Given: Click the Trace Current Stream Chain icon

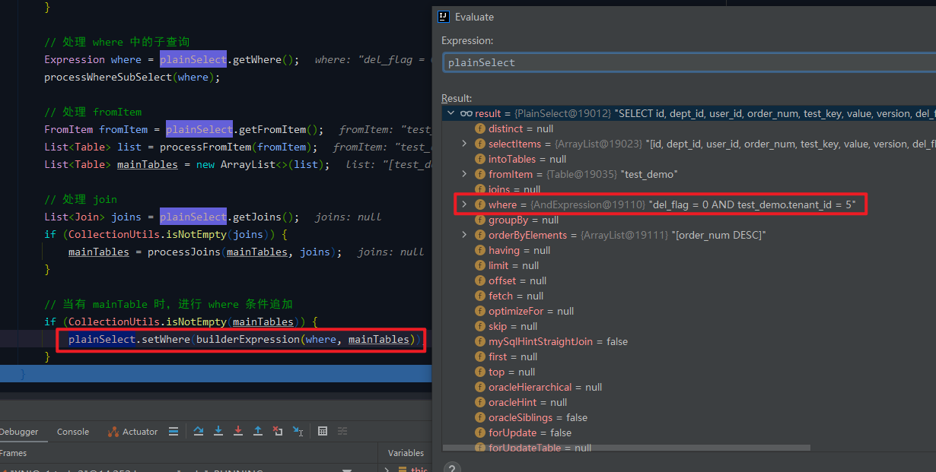Looking at the screenshot, I should (342, 431).
